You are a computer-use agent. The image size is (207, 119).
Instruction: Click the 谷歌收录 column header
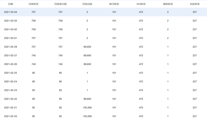(x=195, y=4)
